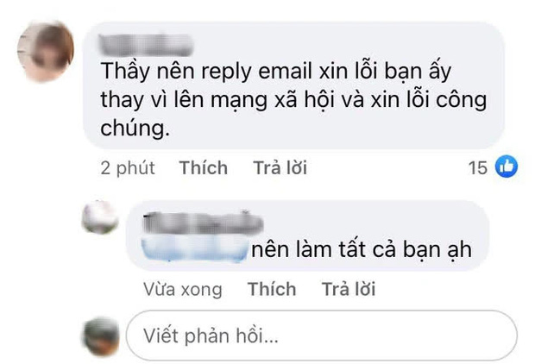Click the first comment bubble about reply email

pos(293,85)
